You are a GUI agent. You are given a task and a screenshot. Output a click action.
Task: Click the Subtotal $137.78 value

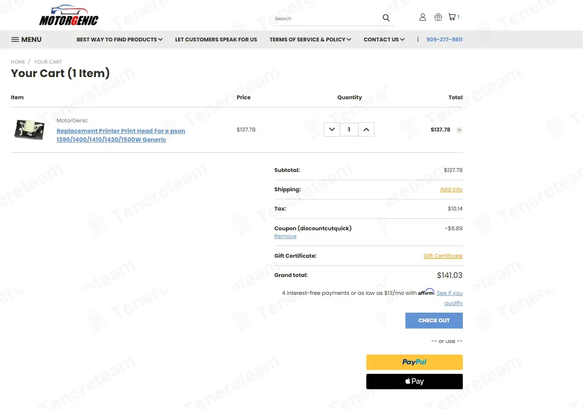(453, 170)
